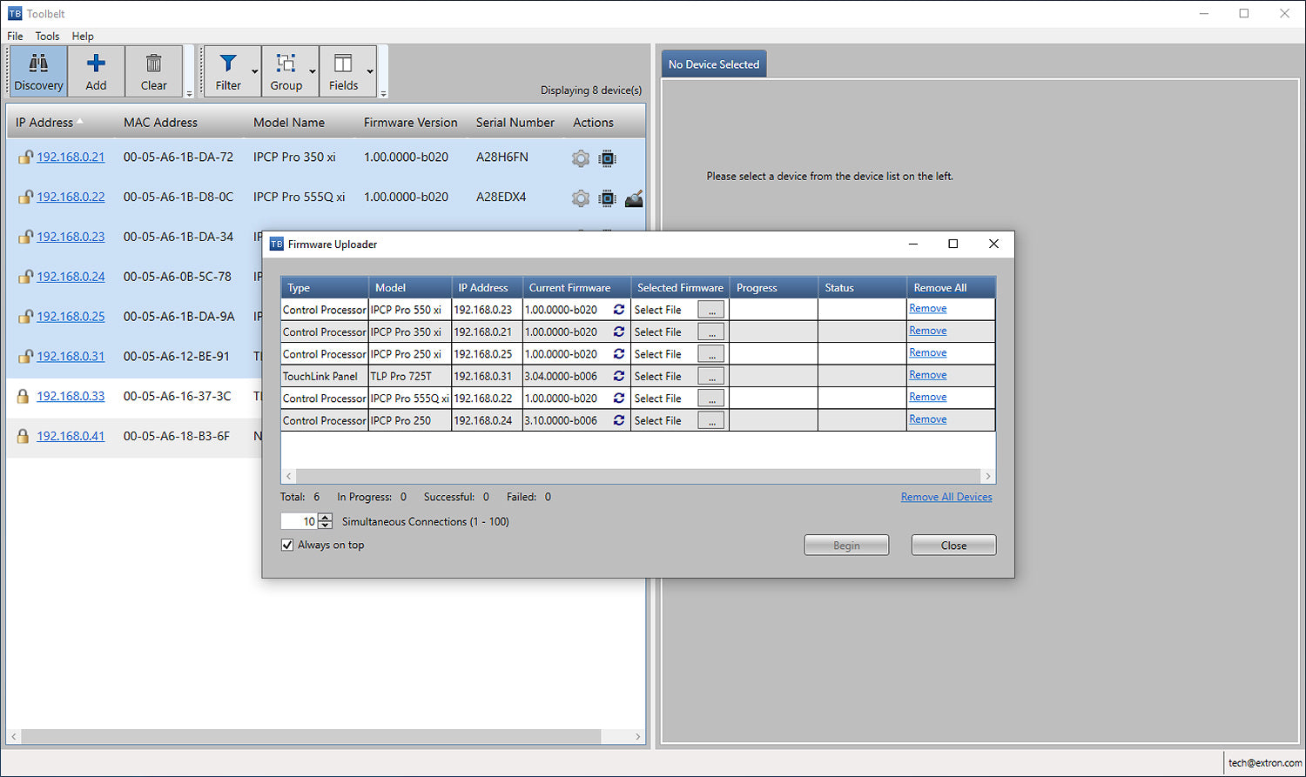
Task: Refresh current firmware for IPCP Pro 555Q xi
Action: tap(619, 399)
